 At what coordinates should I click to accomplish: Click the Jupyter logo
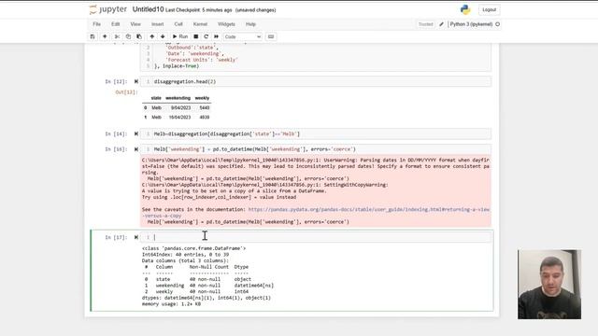108,9
